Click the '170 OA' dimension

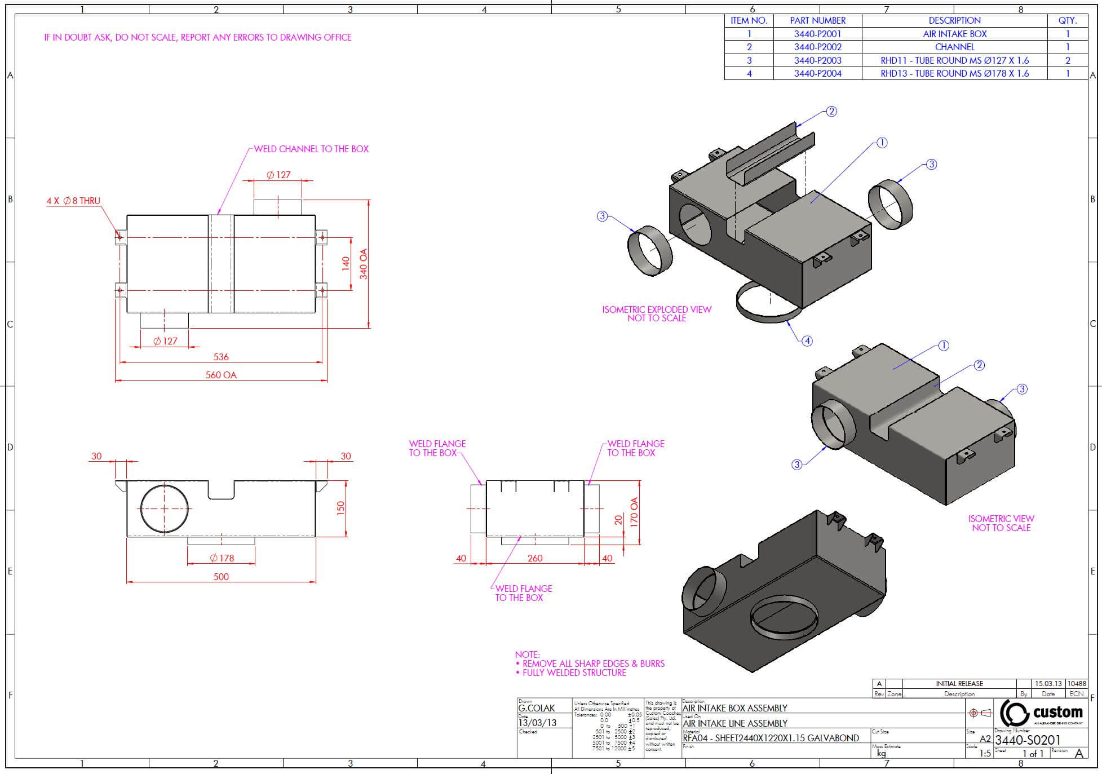tap(634, 512)
